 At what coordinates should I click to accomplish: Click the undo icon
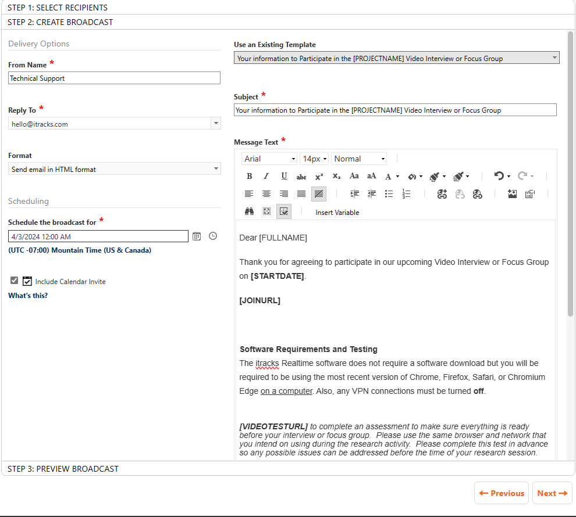(499, 177)
